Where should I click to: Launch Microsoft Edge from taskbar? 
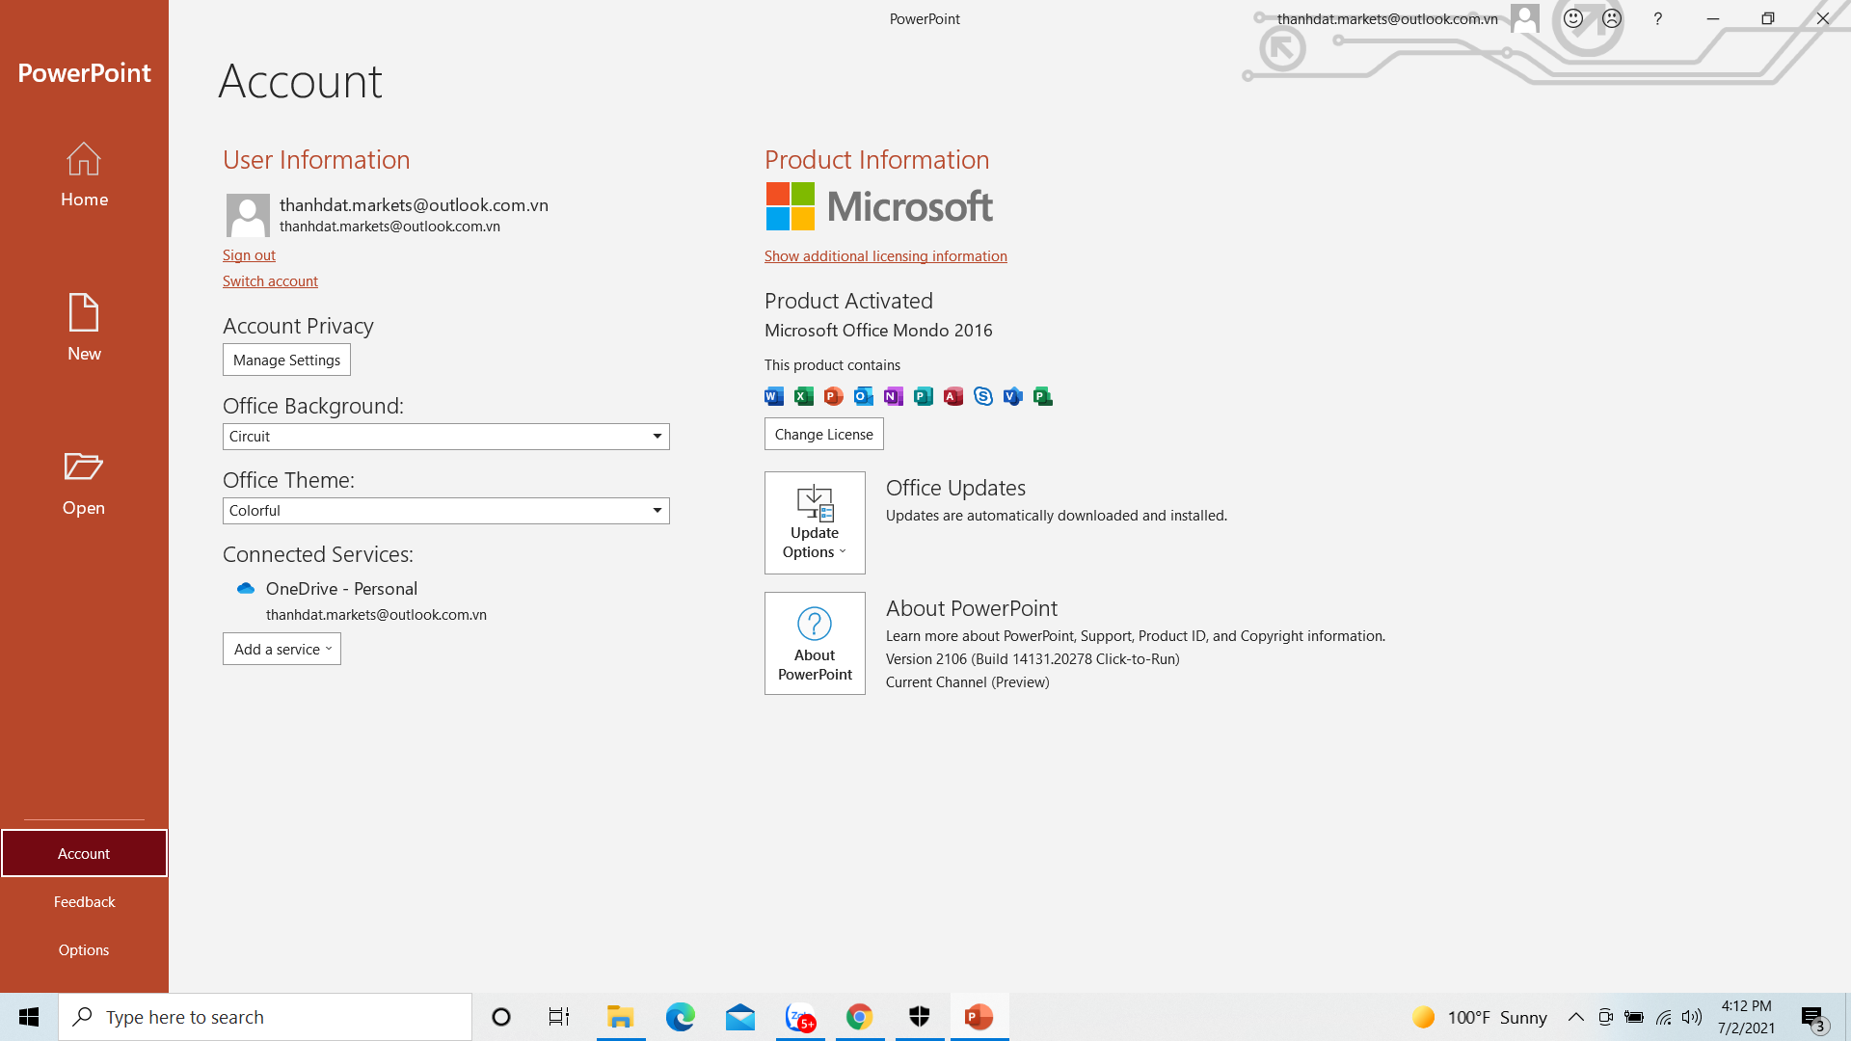(681, 1017)
